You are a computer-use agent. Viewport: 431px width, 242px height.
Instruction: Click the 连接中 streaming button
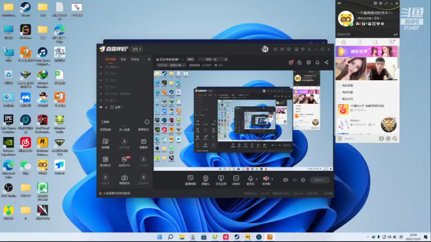pos(319,180)
